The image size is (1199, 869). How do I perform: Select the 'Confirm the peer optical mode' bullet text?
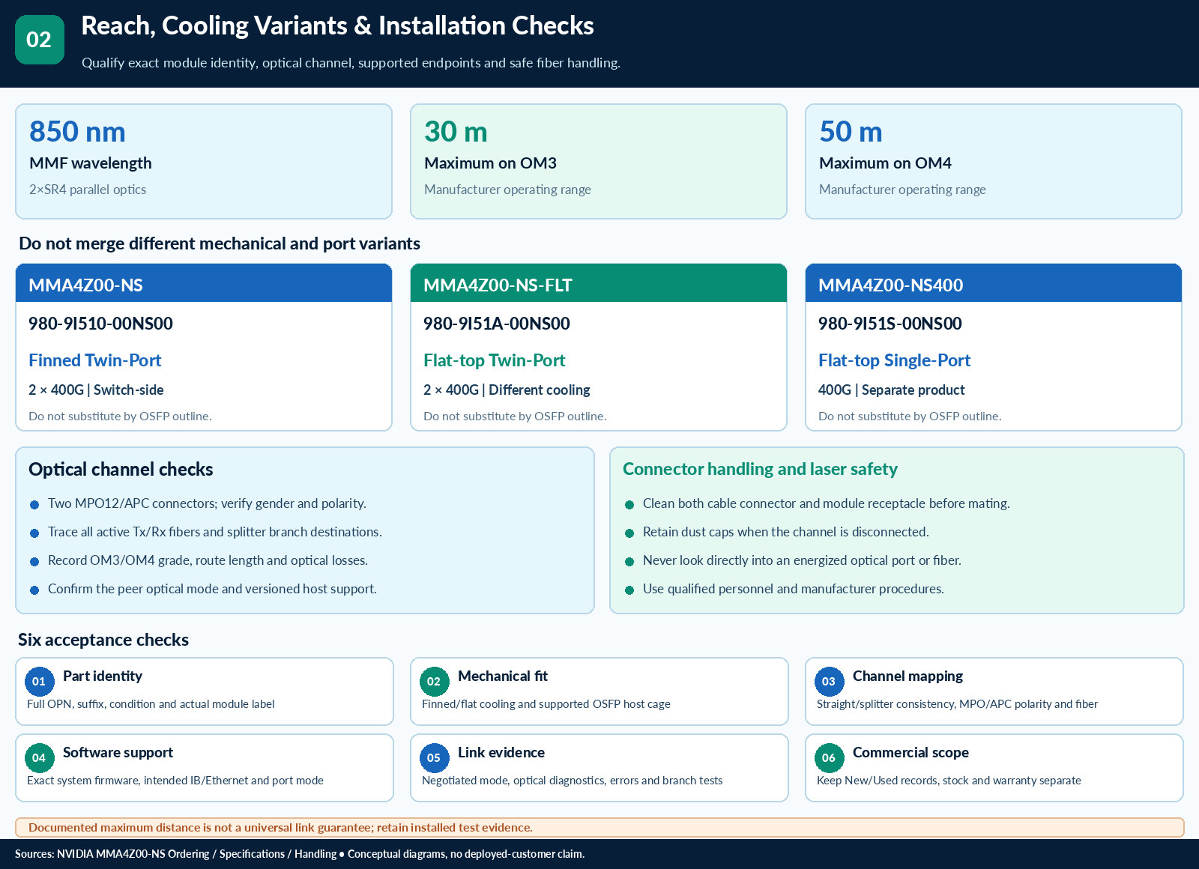212,589
